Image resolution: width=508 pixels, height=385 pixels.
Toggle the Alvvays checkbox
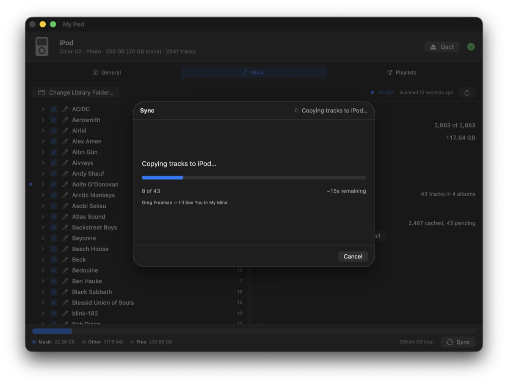(x=54, y=163)
